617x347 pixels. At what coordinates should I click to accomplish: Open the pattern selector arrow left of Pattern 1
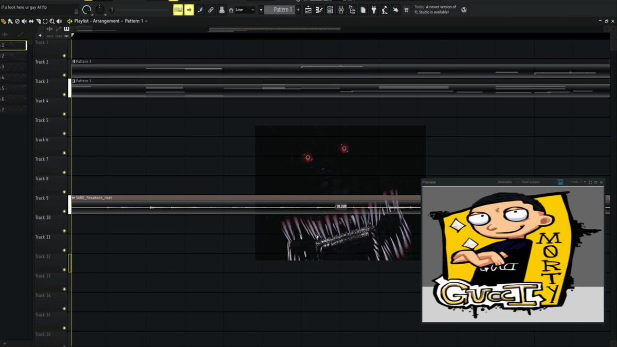pos(261,10)
